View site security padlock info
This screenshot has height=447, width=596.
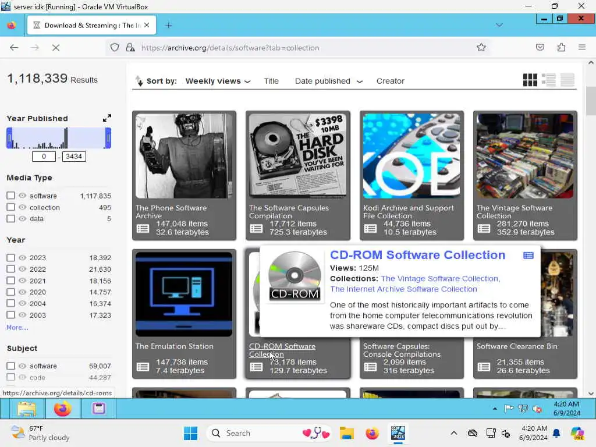coord(130,48)
